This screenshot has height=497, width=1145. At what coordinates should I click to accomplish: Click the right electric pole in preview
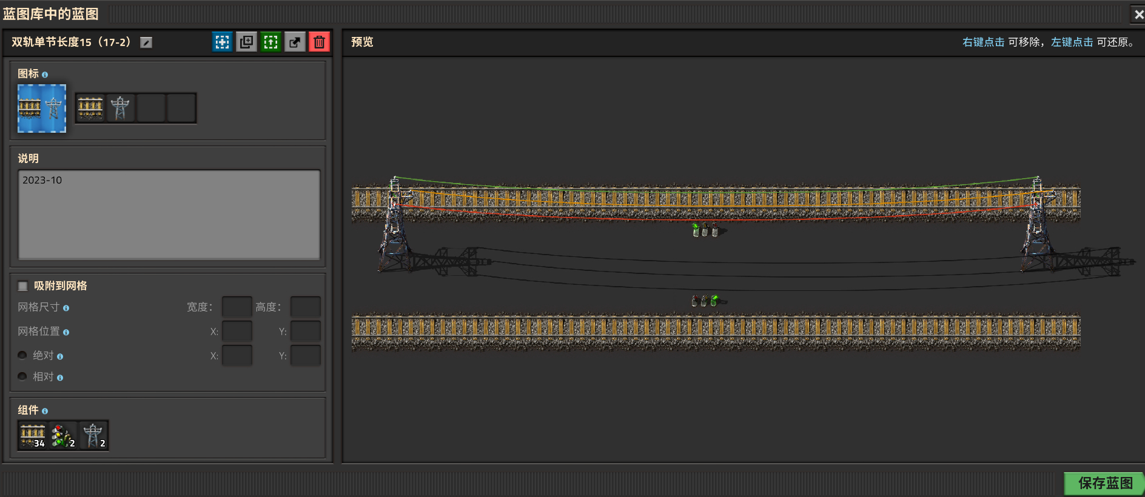point(1037,224)
